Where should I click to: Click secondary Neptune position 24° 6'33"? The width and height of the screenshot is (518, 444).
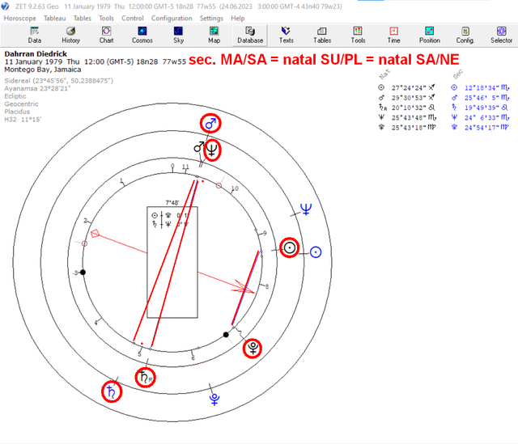tap(482, 117)
